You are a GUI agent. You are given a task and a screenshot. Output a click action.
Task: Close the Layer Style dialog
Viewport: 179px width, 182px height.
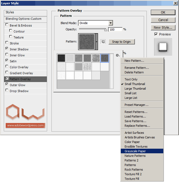pyautogui.click(x=175, y=3)
